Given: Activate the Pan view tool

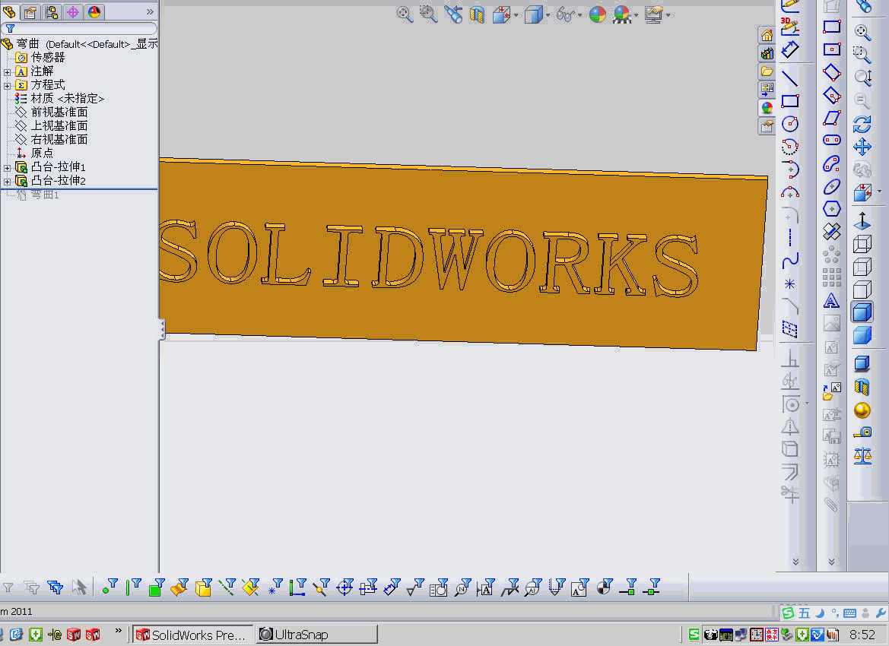Looking at the screenshot, I should 862,147.
